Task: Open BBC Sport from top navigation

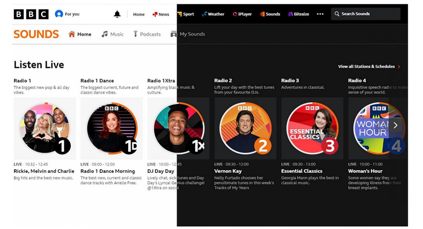Action: 186,14
